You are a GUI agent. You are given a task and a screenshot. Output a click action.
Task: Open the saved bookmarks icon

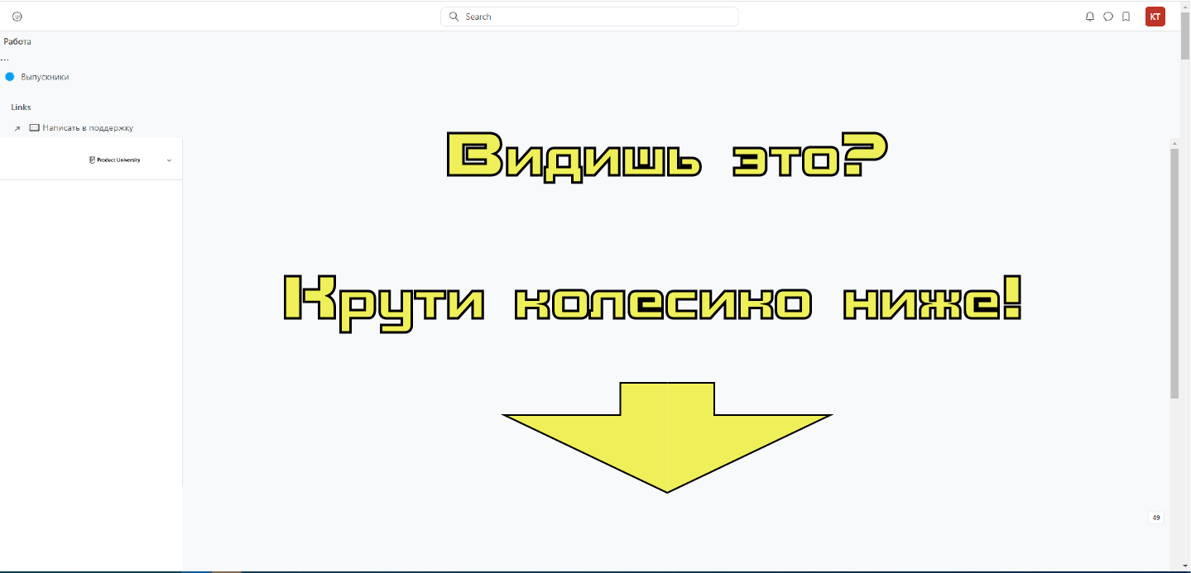(1126, 16)
